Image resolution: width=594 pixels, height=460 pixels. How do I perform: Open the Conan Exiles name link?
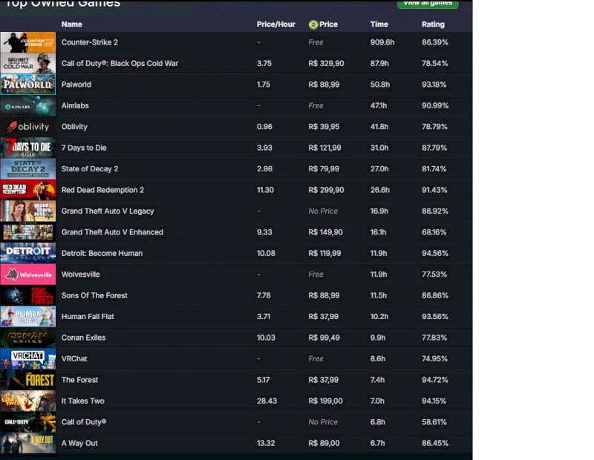[x=83, y=338]
